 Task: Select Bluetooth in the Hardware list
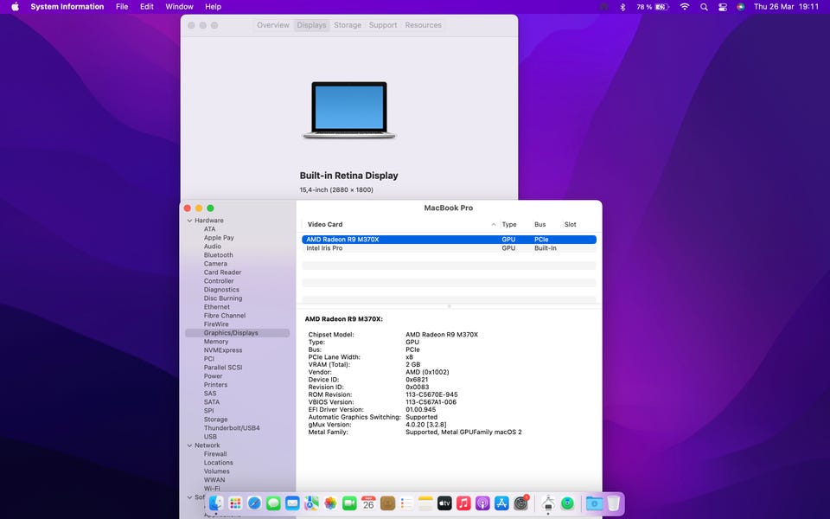tap(219, 255)
